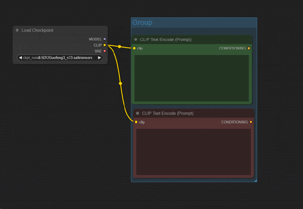
Task: Click the red node's prompt text area
Action: point(193,152)
